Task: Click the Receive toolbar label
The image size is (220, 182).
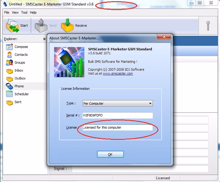Action: [81, 25]
